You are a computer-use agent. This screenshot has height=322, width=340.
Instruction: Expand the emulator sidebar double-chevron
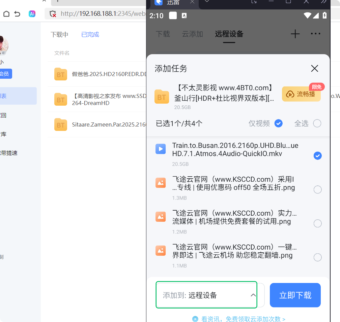click(324, 2)
